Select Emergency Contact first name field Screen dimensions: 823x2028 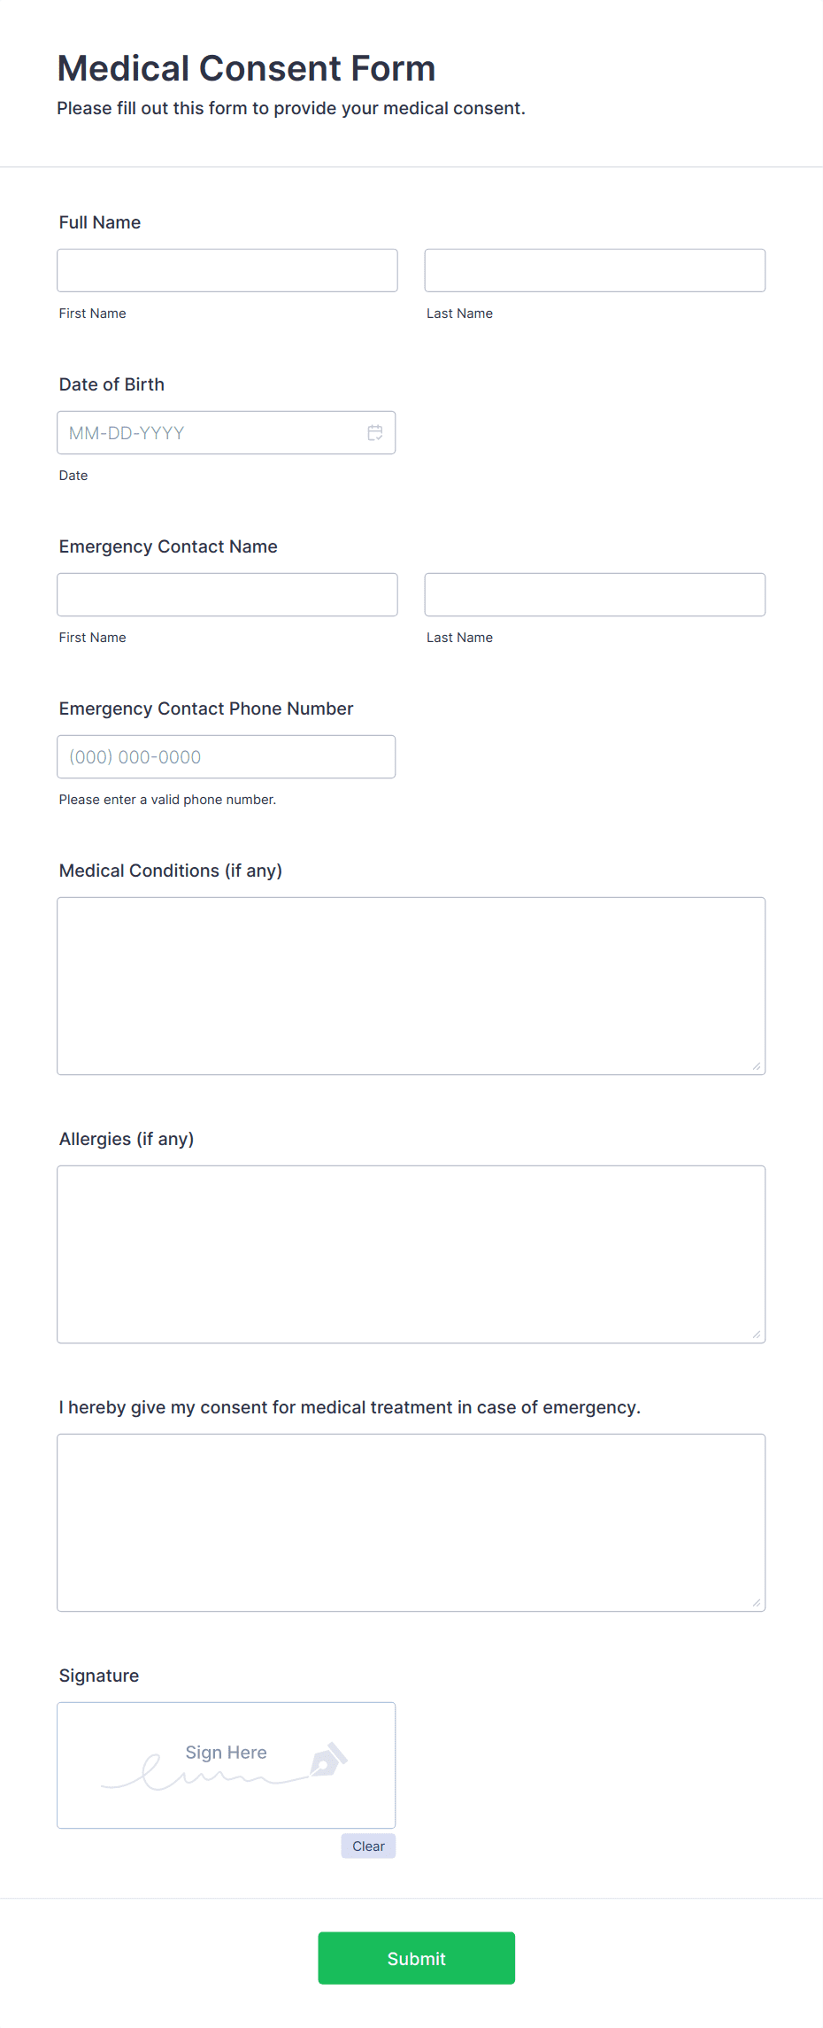pos(227,594)
